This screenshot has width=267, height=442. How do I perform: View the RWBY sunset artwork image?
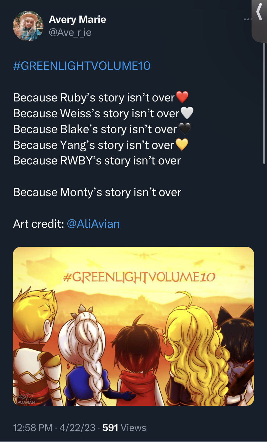click(133, 326)
